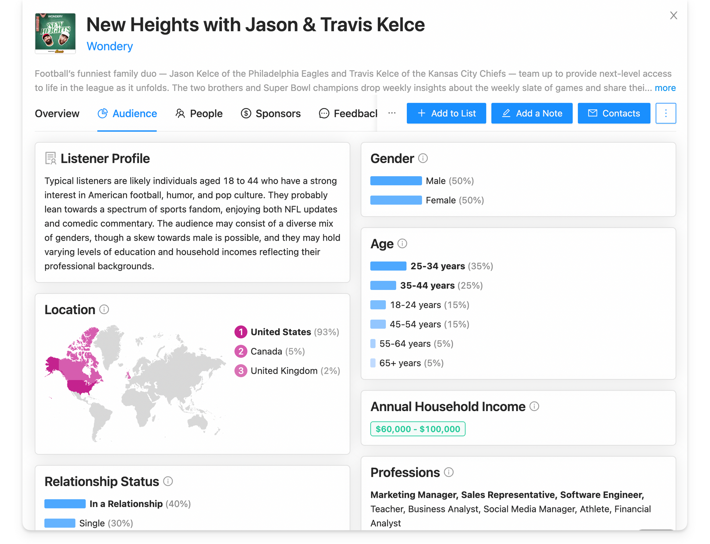Image resolution: width=710 pixels, height=544 pixels.
Task: Follow the Wondery publisher link
Action: pyautogui.click(x=110, y=46)
